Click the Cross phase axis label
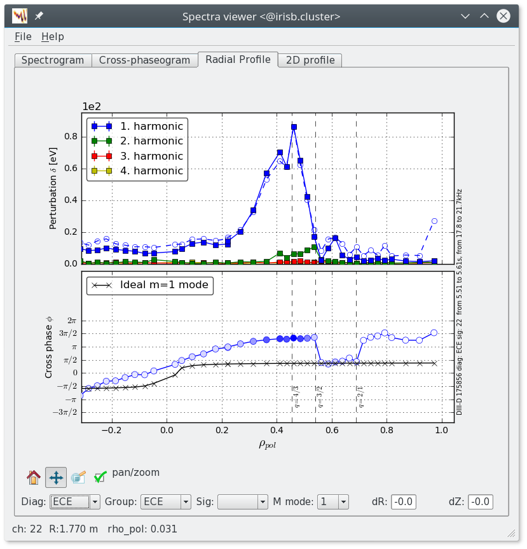The height and width of the screenshot is (549, 527). click(49, 348)
